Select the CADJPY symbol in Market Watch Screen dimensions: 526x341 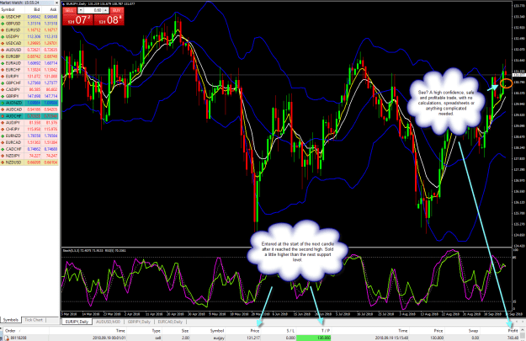(x=13, y=89)
